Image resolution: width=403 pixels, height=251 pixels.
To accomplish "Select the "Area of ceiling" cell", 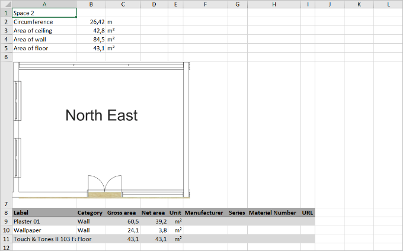I will pyautogui.click(x=44, y=31).
